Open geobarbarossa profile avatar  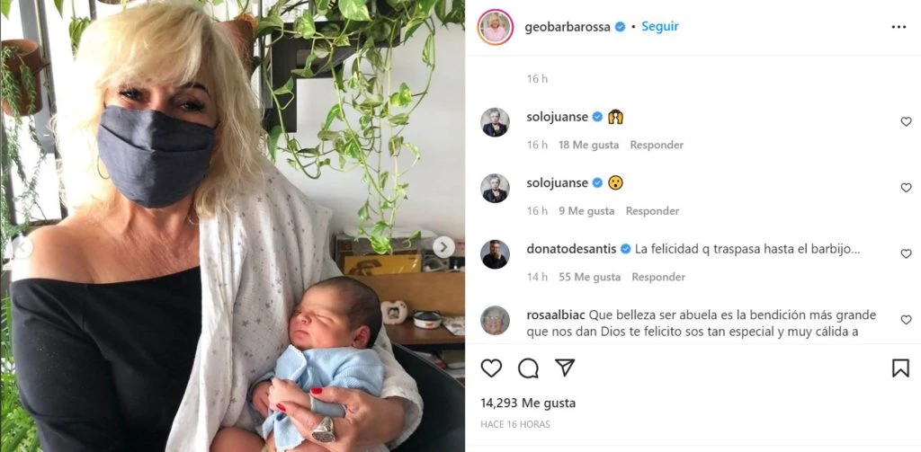496,27
